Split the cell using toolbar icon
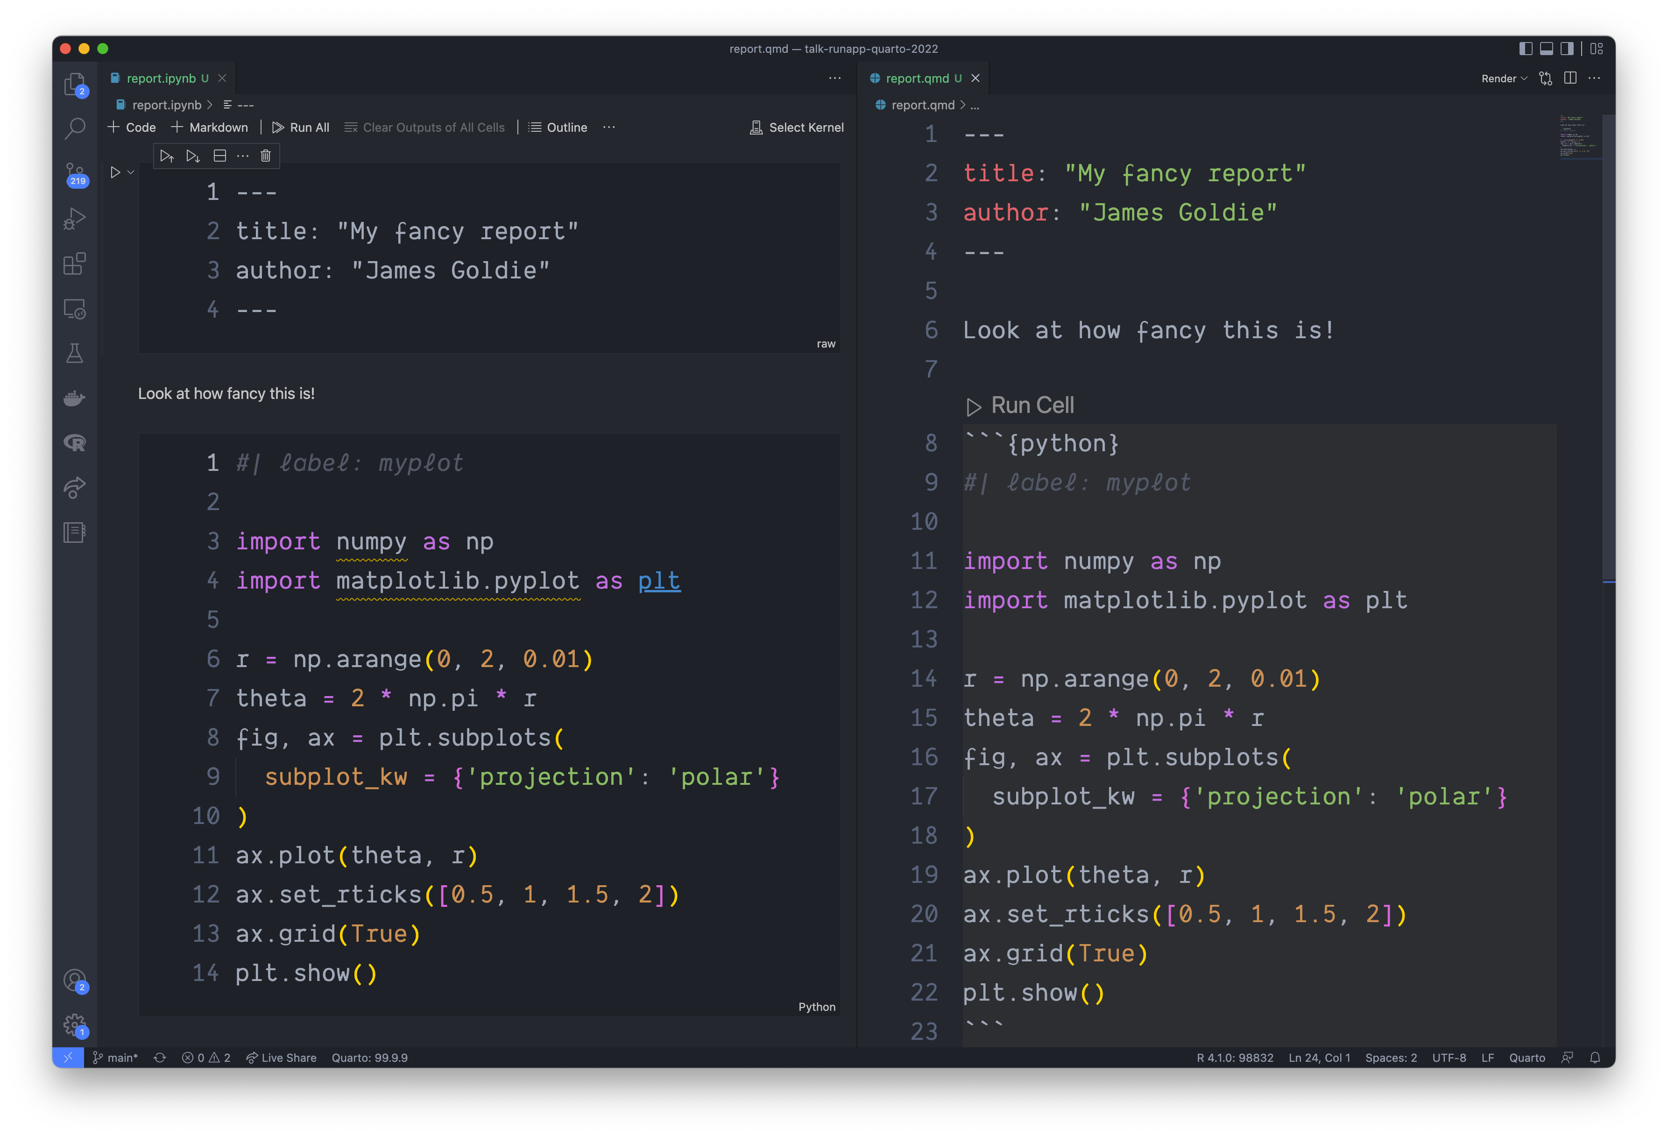Screen dimensions: 1668x1137 (219, 156)
